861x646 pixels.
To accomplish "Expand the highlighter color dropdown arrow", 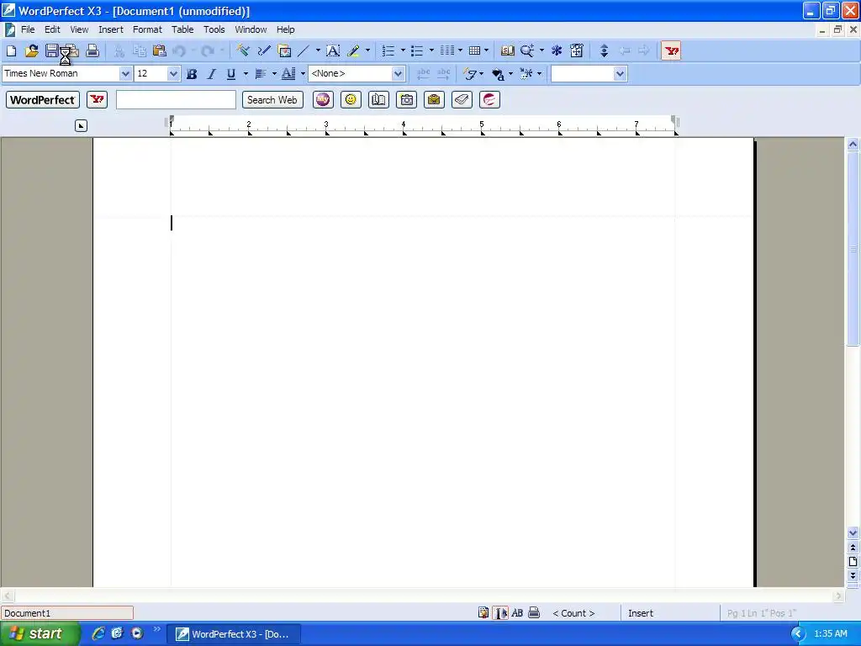I will coord(367,51).
